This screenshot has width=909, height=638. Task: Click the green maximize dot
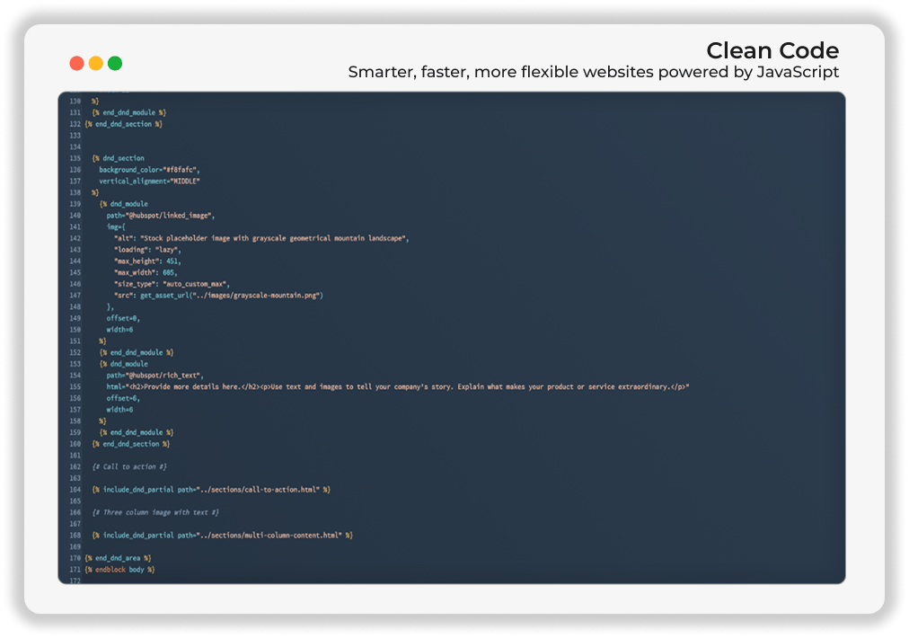[x=115, y=63]
